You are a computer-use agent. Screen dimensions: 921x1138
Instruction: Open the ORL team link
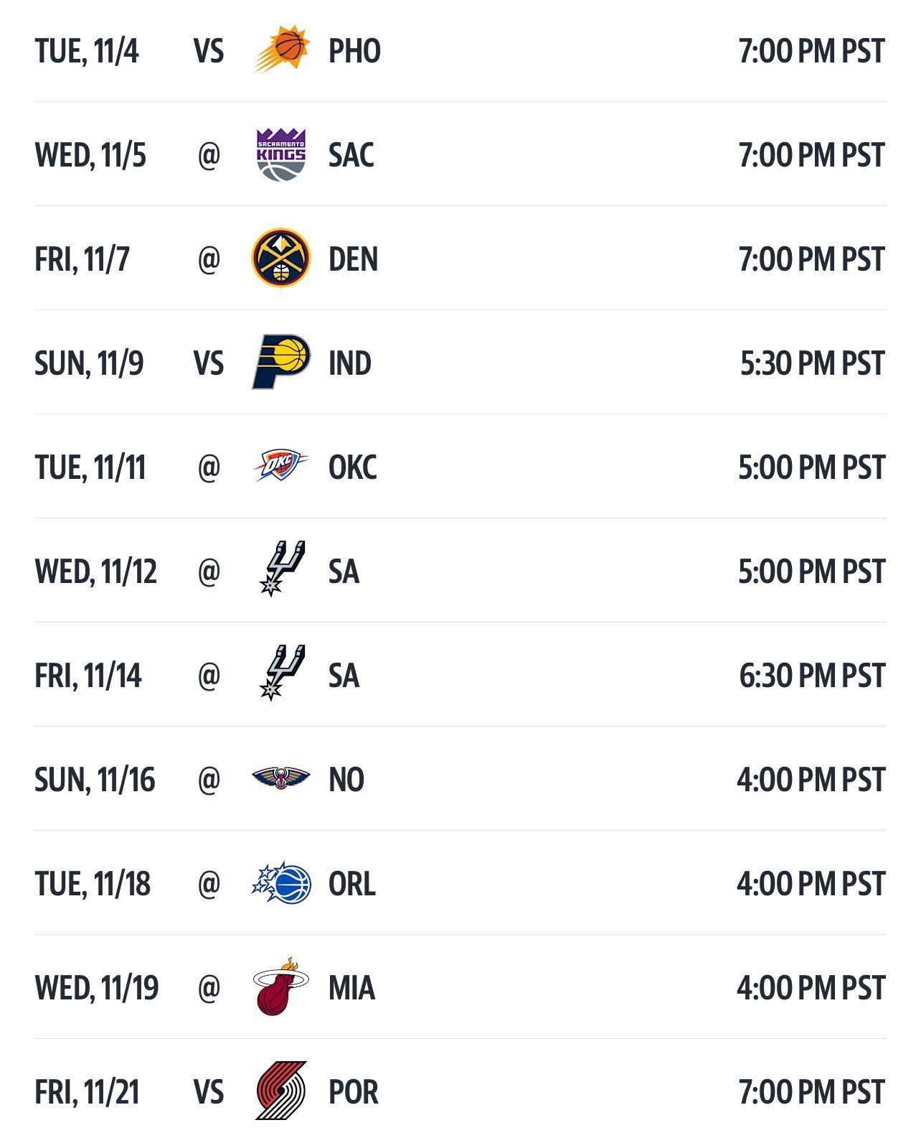(x=352, y=884)
